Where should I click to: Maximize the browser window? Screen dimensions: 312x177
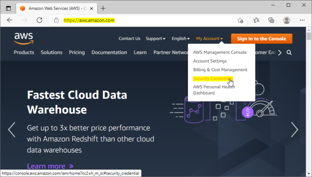coord(288,5)
